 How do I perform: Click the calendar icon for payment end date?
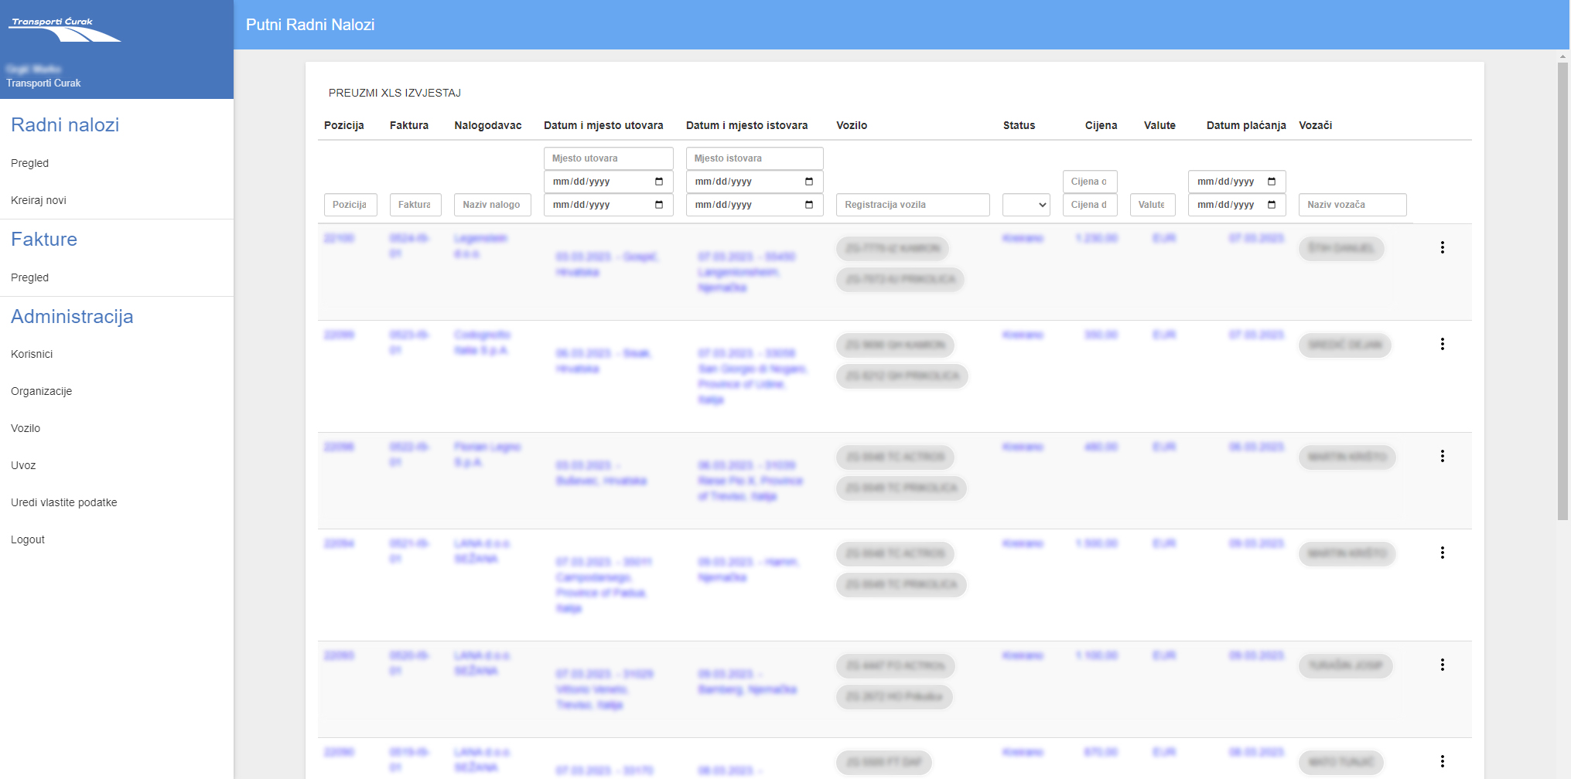pos(1273,204)
